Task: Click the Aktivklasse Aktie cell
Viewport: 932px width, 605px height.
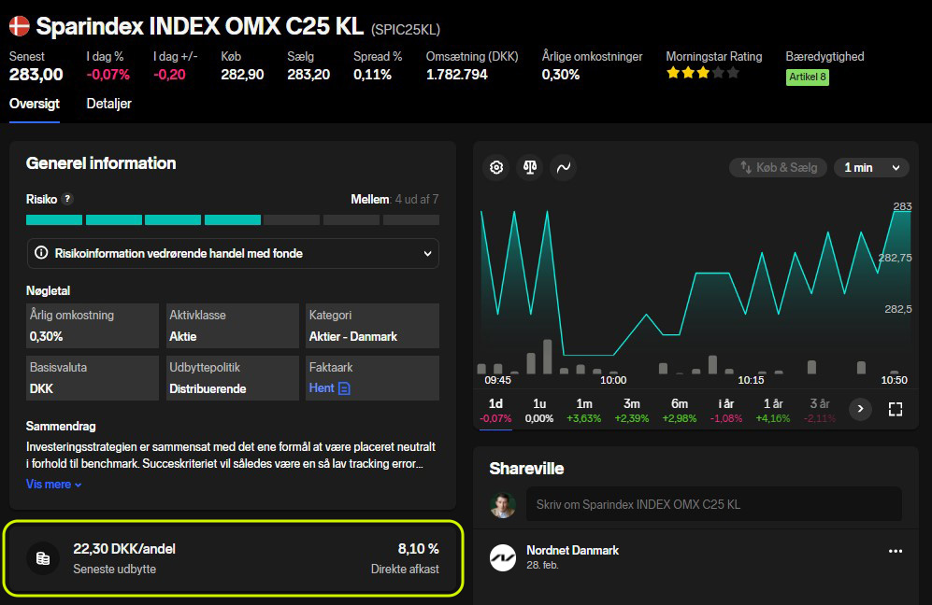Action: 233,326
